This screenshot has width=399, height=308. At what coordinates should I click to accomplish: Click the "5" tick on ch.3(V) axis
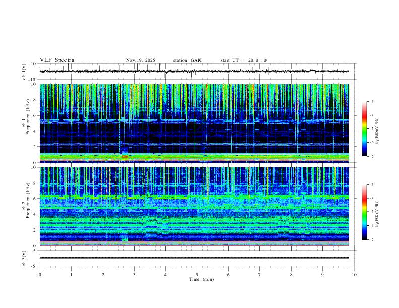35,251
